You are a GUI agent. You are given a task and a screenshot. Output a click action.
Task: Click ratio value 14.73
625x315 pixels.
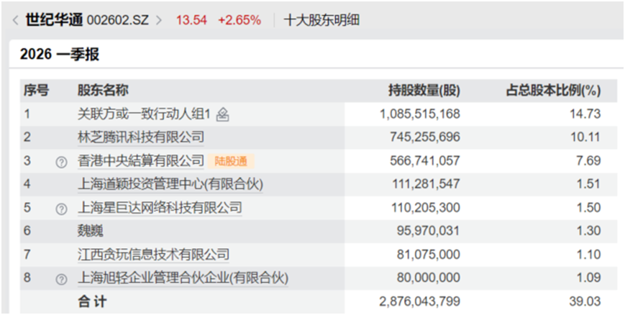tap(585, 114)
